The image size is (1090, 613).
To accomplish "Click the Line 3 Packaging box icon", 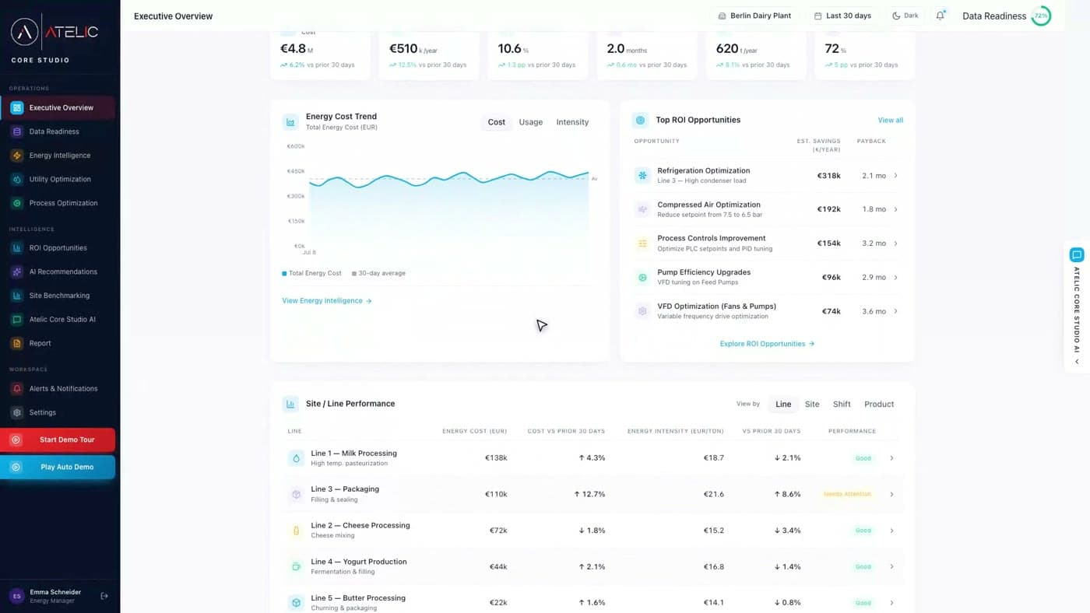I will point(296,494).
